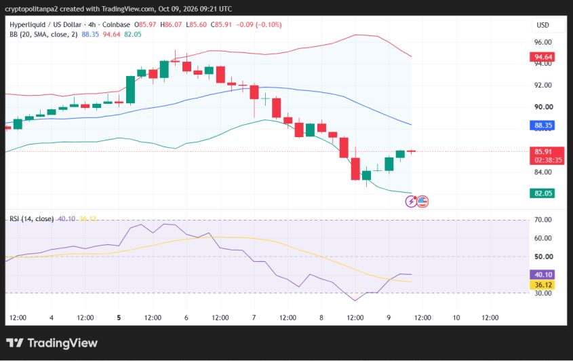Click the purple 40.10 RSI value label

(542, 274)
